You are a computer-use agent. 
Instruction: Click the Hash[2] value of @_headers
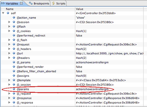(x=81, y=49)
